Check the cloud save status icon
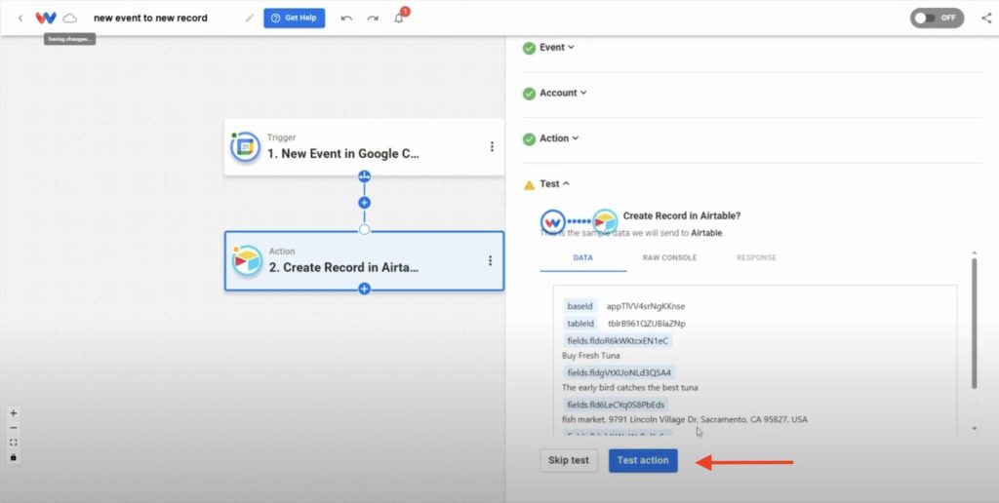 point(70,18)
